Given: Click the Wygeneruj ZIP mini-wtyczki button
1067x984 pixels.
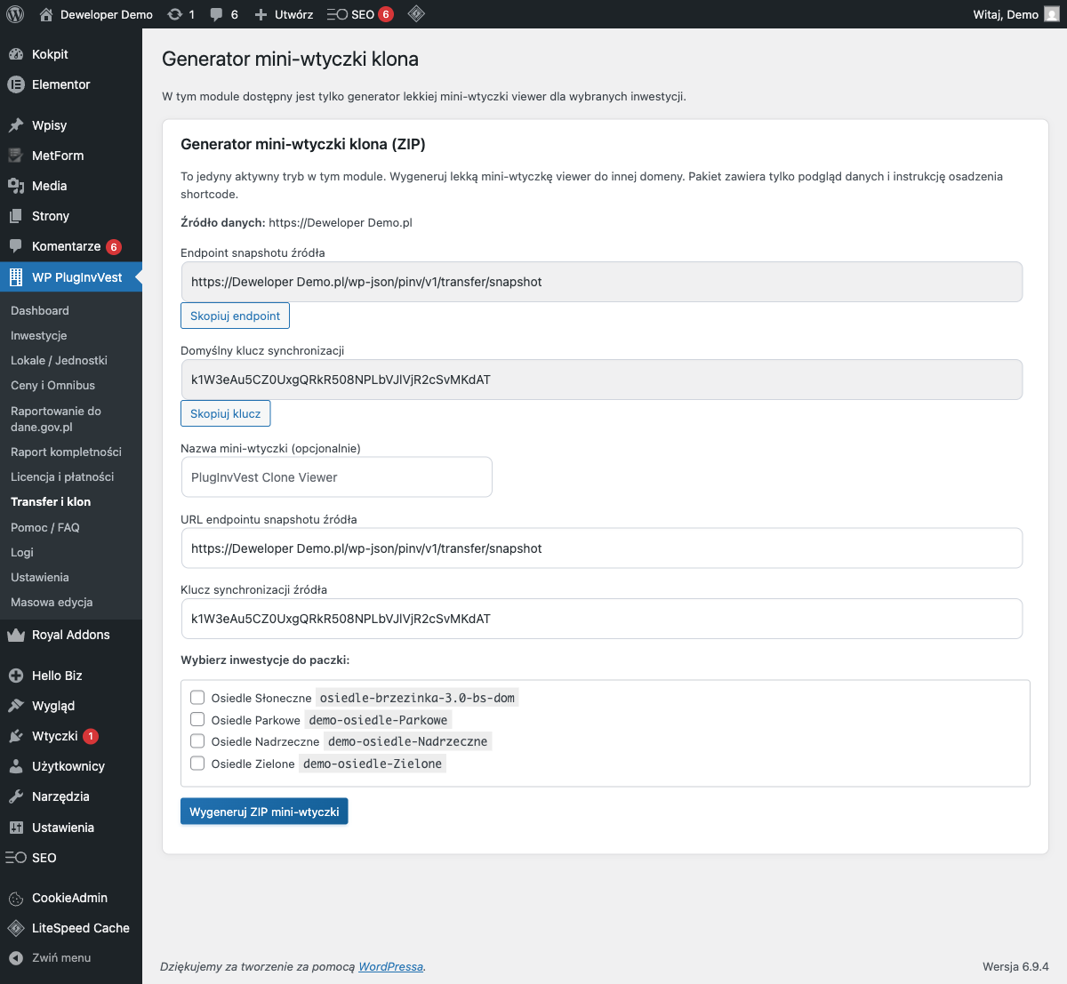Looking at the screenshot, I should click(264, 811).
